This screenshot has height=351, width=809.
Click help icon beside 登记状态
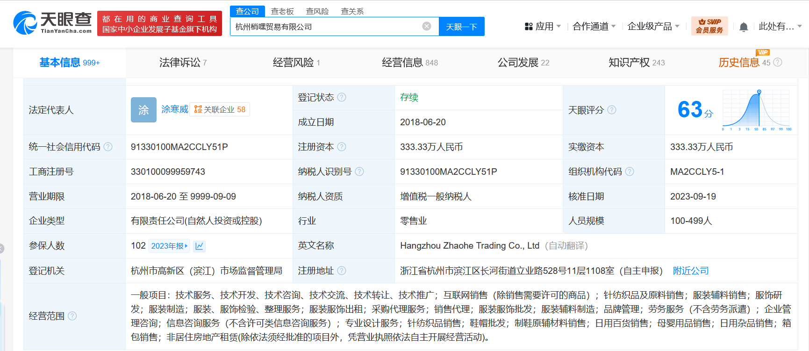click(342, 97)
